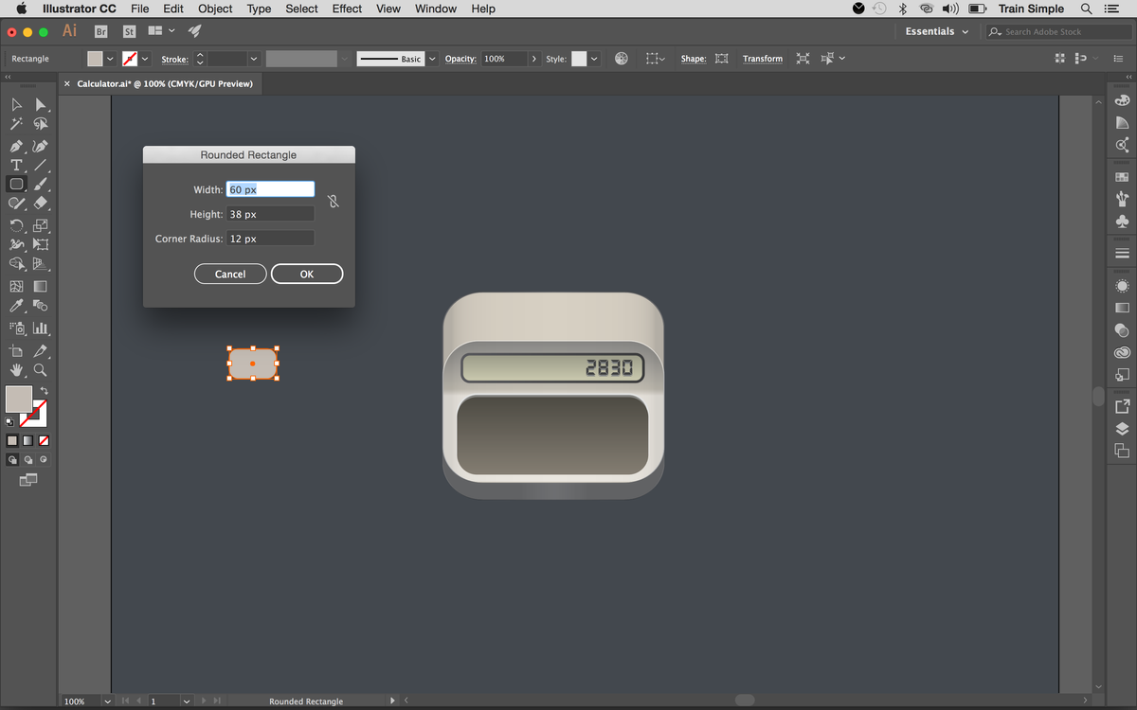Open the Effect menu
Viewport: 1137px width, 710px height.
(x=346, y=9)
